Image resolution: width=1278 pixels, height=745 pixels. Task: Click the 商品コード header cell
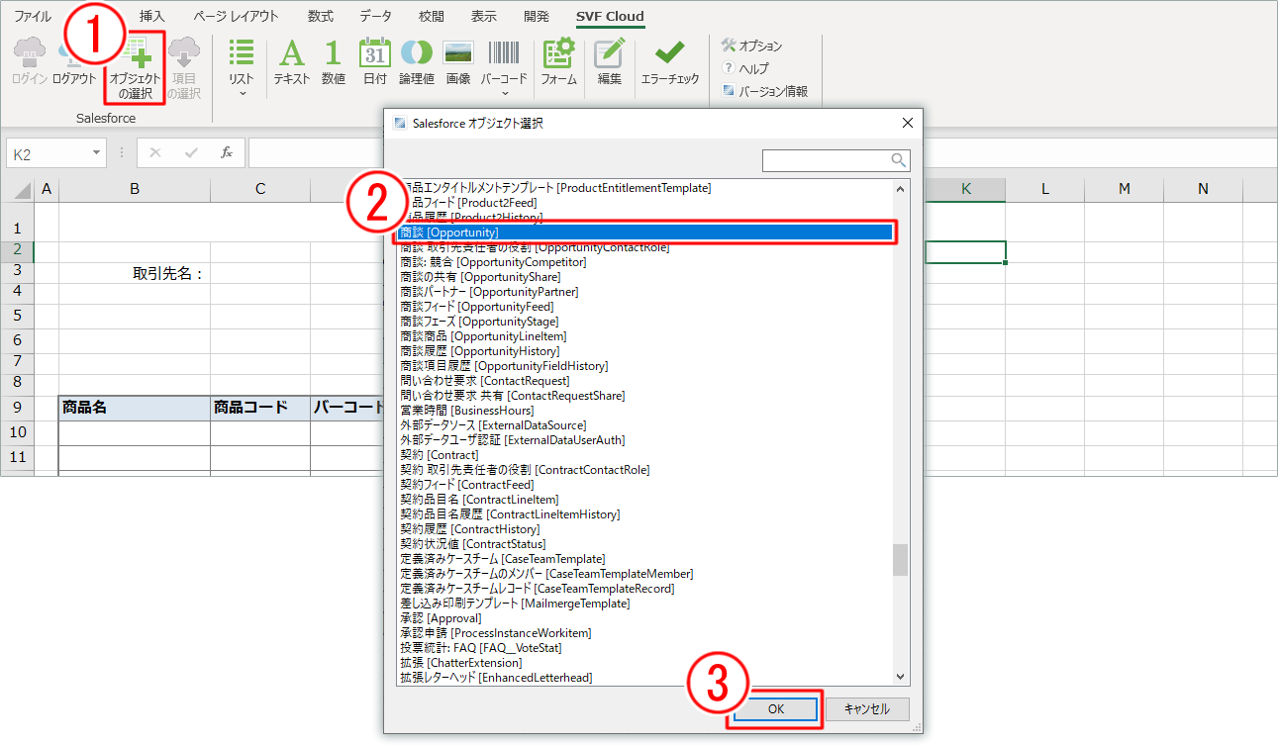(260, 408)
